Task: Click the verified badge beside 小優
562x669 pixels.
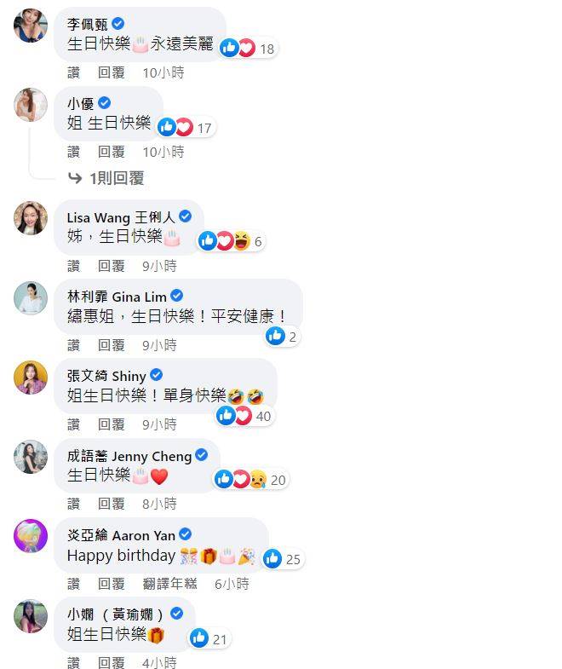Action: (104, 103)
